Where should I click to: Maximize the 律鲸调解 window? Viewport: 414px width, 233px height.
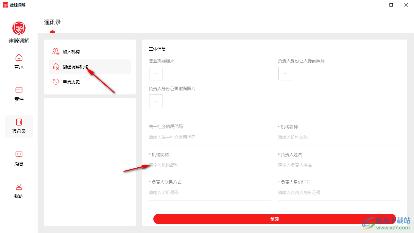tap(391, 5)
